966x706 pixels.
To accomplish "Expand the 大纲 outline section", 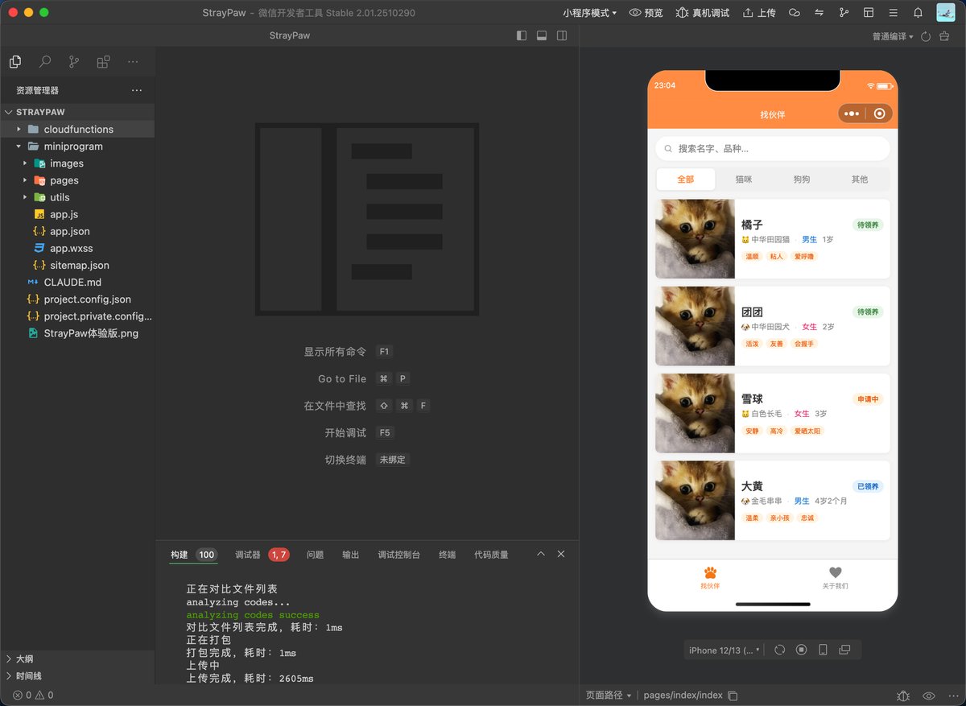I will pos(77,659).
